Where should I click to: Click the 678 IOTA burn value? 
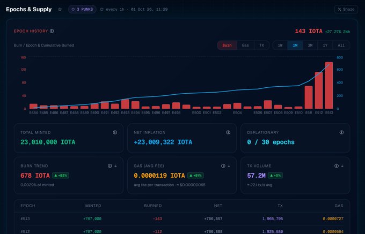pyautogui.click(x=35, y=176)
